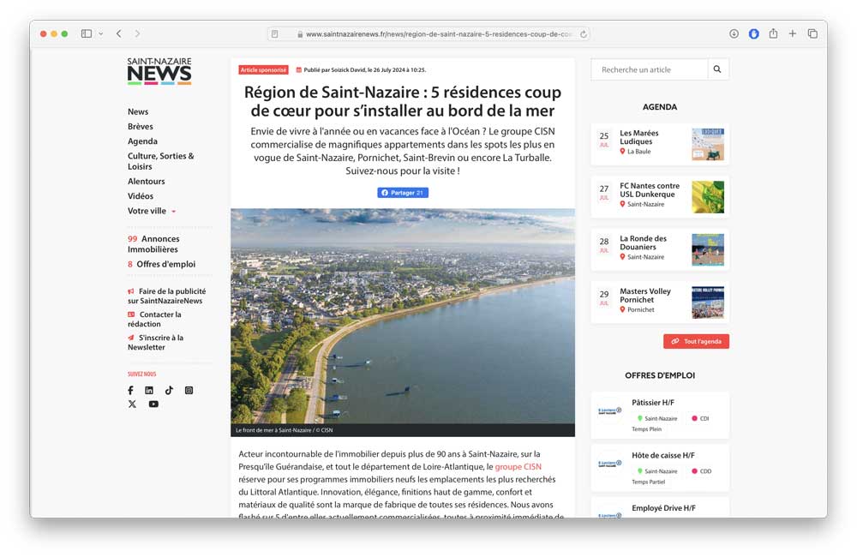Toggle the Safari sidebar icon
Image resolution: width=857 pixels, height=557 pixels.
(86, 33)
